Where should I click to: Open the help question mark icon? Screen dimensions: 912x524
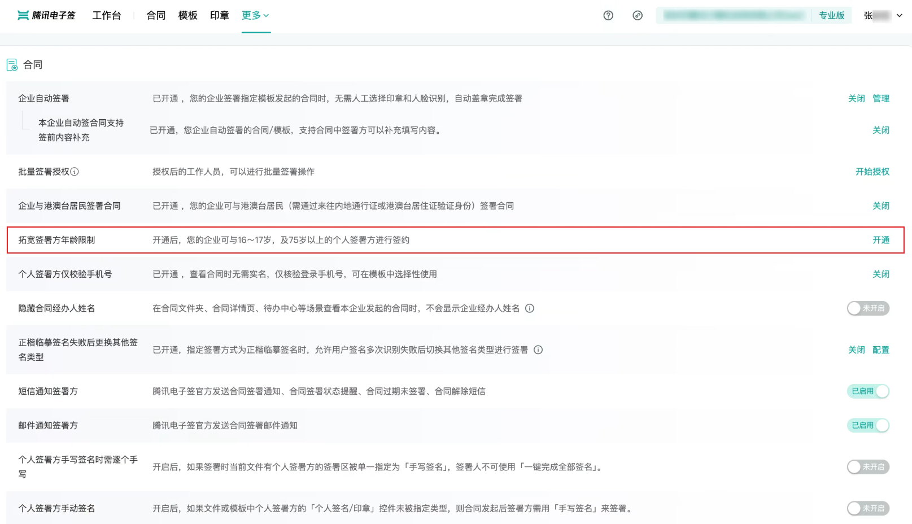pyautogui.click(x=608, y=15)
